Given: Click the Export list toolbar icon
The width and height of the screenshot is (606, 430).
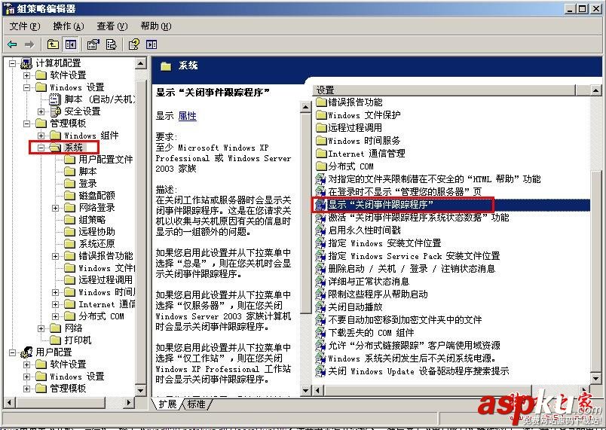Looking at the screenshot, I should pos(111,44).
